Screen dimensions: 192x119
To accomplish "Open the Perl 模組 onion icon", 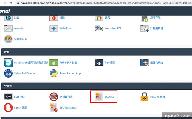I will [99, 63].
